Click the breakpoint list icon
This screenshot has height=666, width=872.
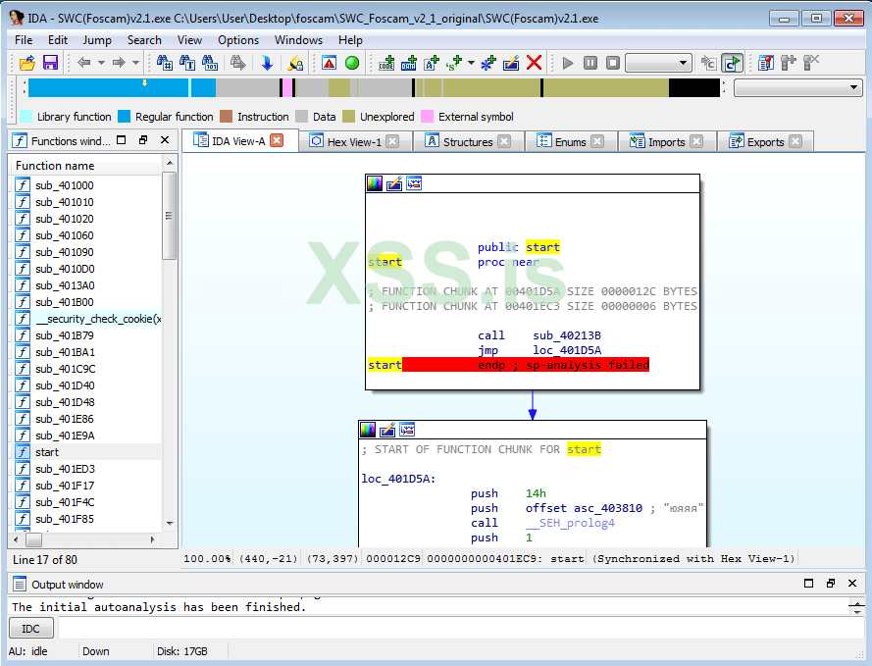766,63
